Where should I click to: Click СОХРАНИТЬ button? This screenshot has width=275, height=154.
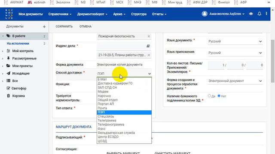pos(64,27)
